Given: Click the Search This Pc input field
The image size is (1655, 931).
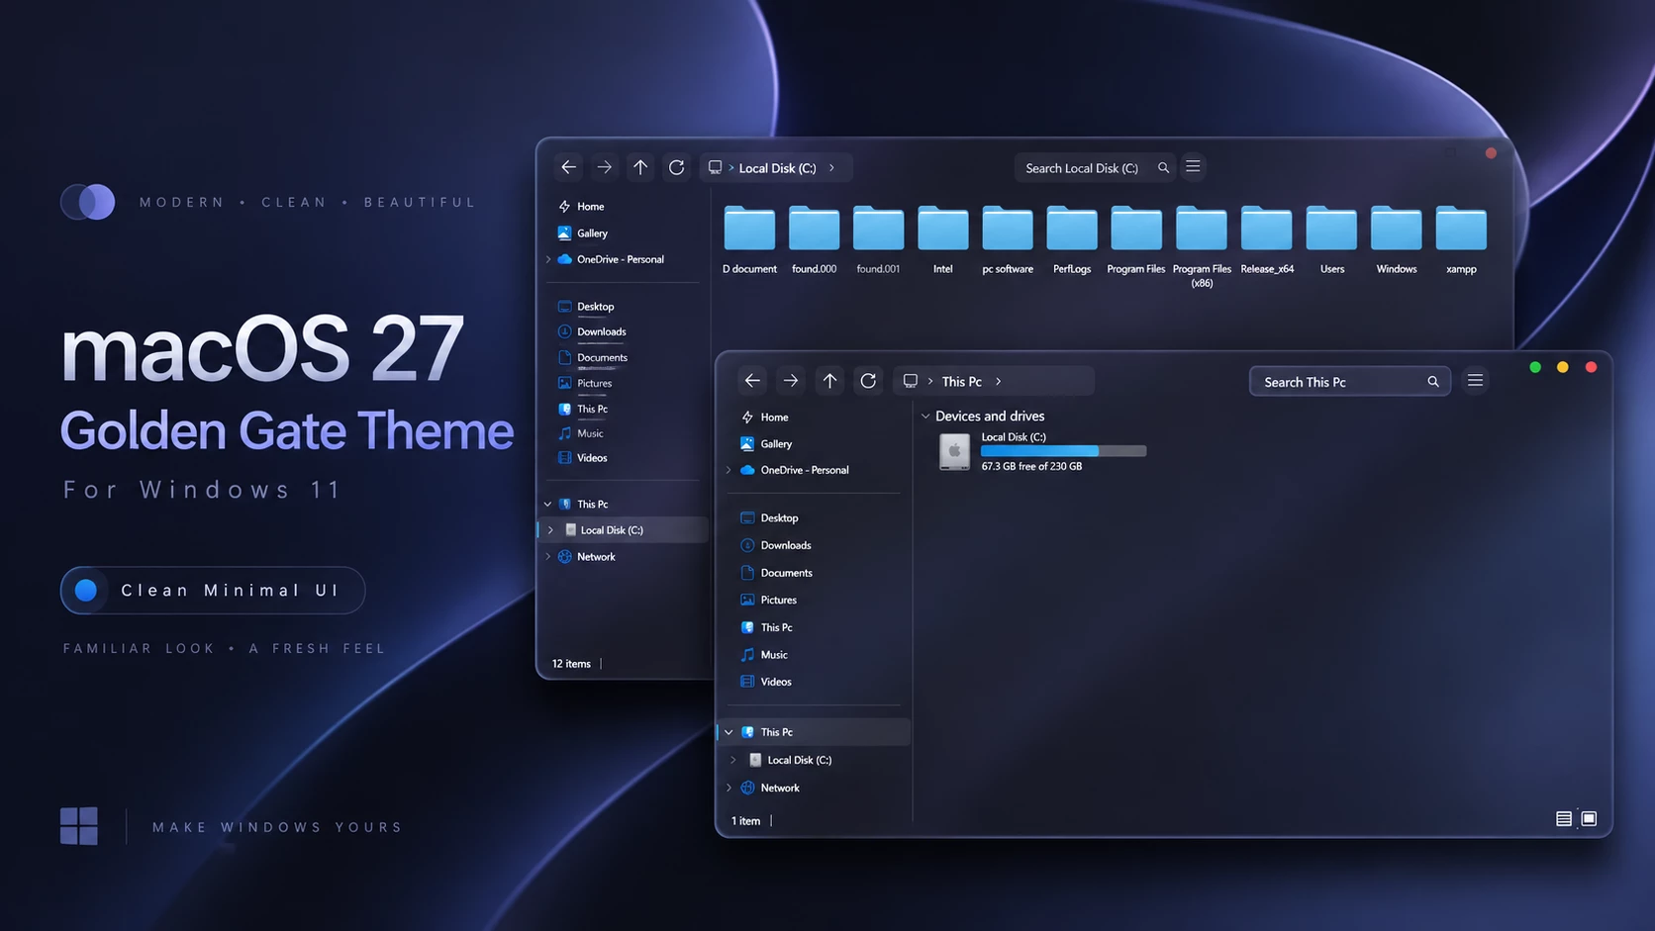Looking at the screenshot, I should tap(1350, 382).
